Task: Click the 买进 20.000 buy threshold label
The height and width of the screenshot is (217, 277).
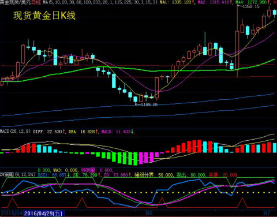Action: point(223,175)
